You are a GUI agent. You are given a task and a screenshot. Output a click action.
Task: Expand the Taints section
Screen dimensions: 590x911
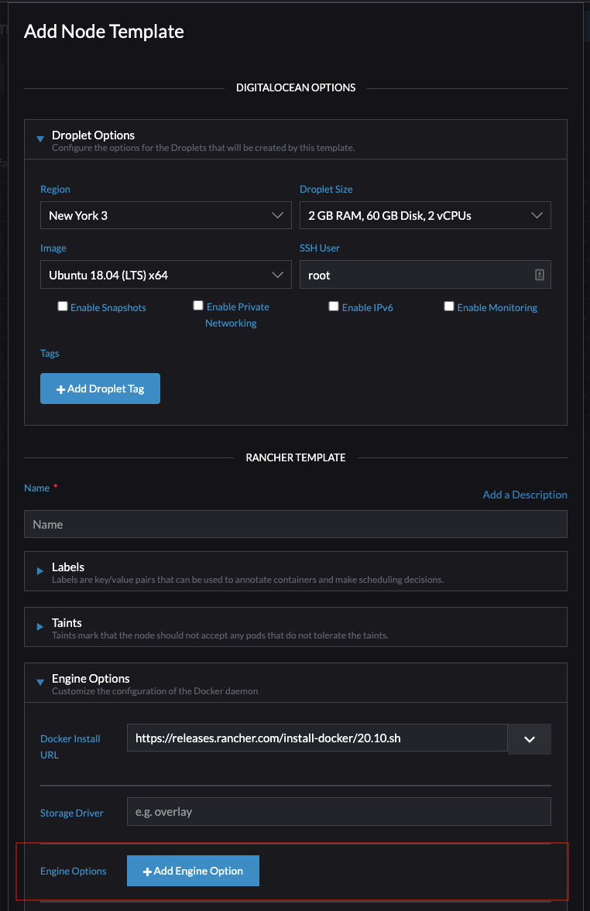[x=41, y=627]
